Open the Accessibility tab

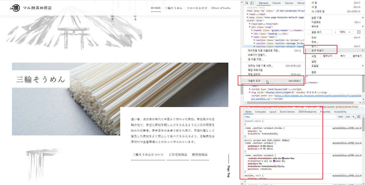click(340, 112)
